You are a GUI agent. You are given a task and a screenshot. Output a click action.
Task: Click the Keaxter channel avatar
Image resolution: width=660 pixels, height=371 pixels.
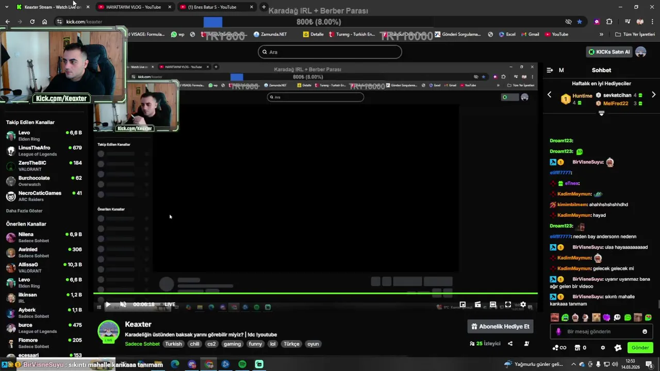point(109,331)
